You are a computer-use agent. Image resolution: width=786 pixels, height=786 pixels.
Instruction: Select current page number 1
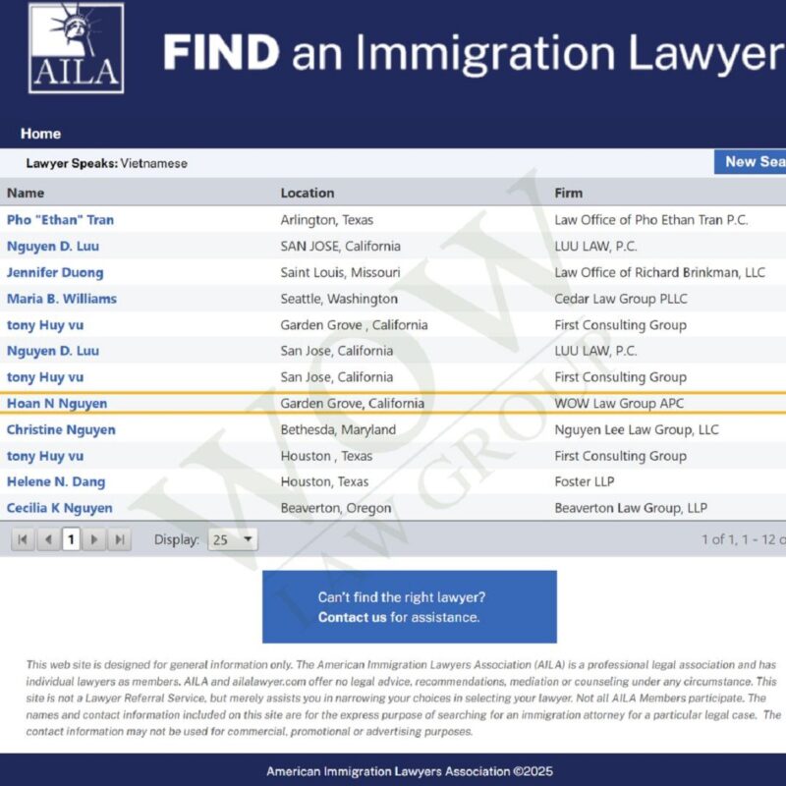tap(71, 539)
